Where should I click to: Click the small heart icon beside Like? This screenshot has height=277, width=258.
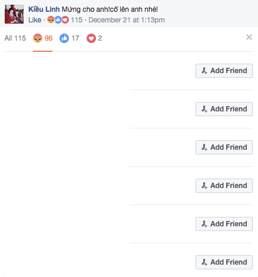point(65,20)
